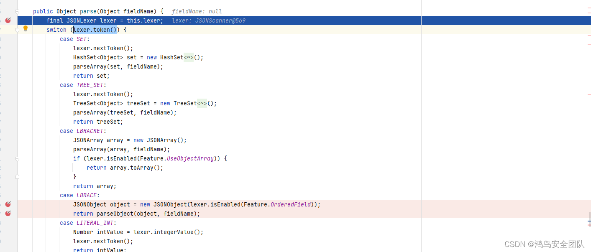
Task: Toggle breakpoint on the final JSONLexer lexer line
Action: coord(8,20)
